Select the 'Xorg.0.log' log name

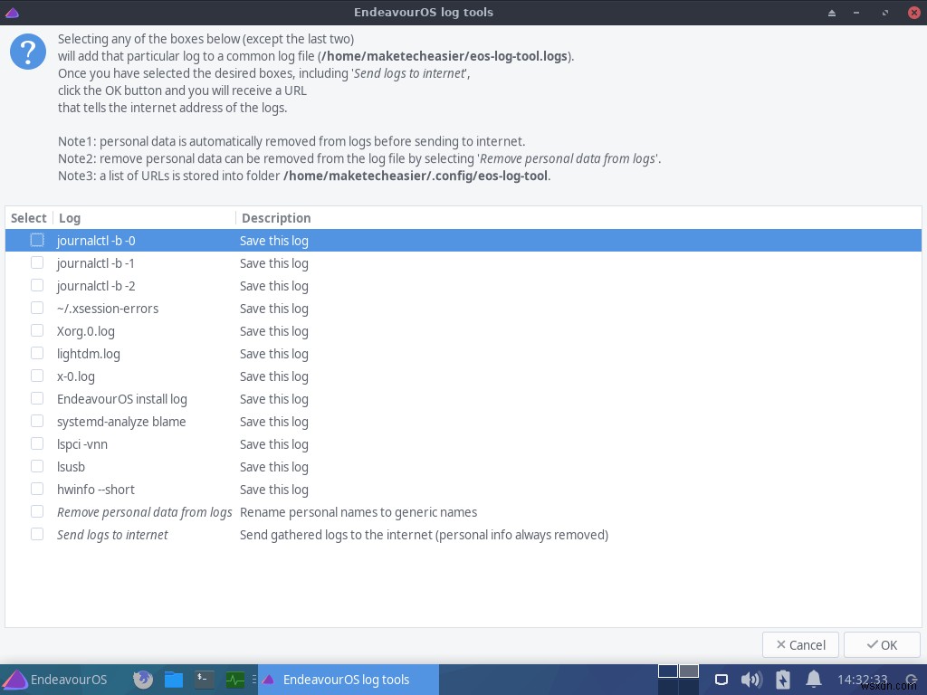[x=86, y=331]
